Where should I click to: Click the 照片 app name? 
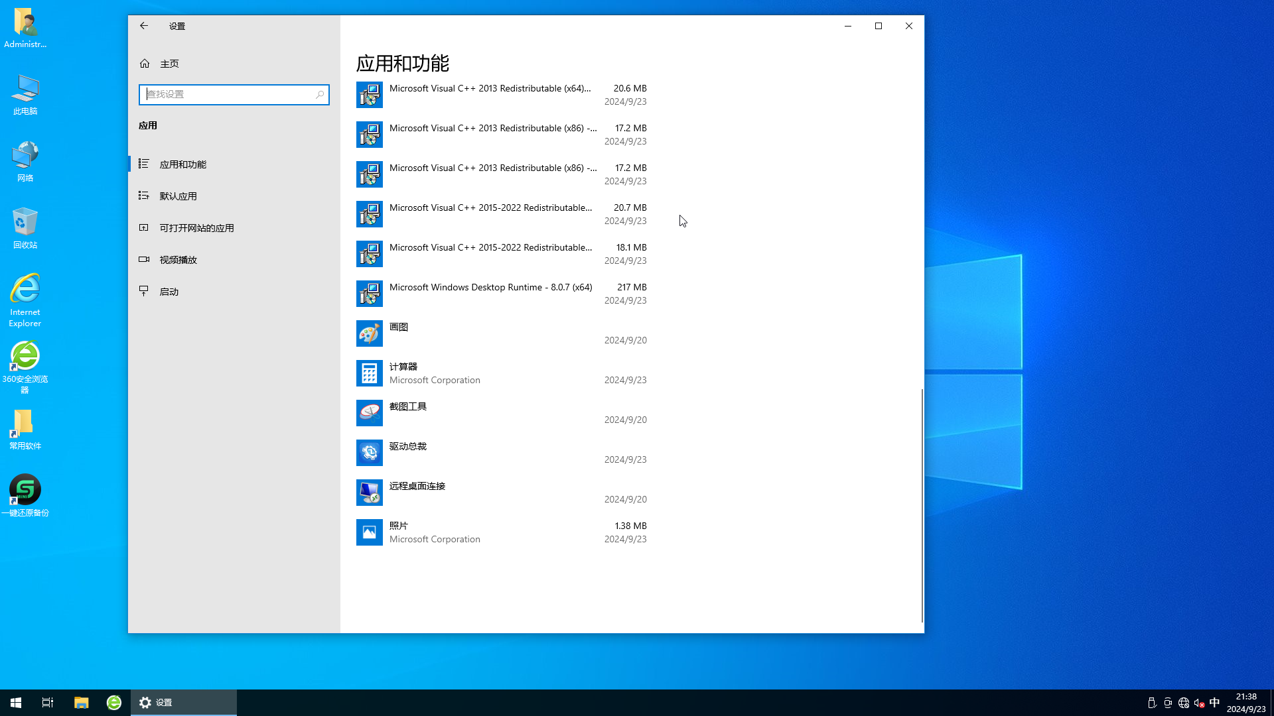399,526
